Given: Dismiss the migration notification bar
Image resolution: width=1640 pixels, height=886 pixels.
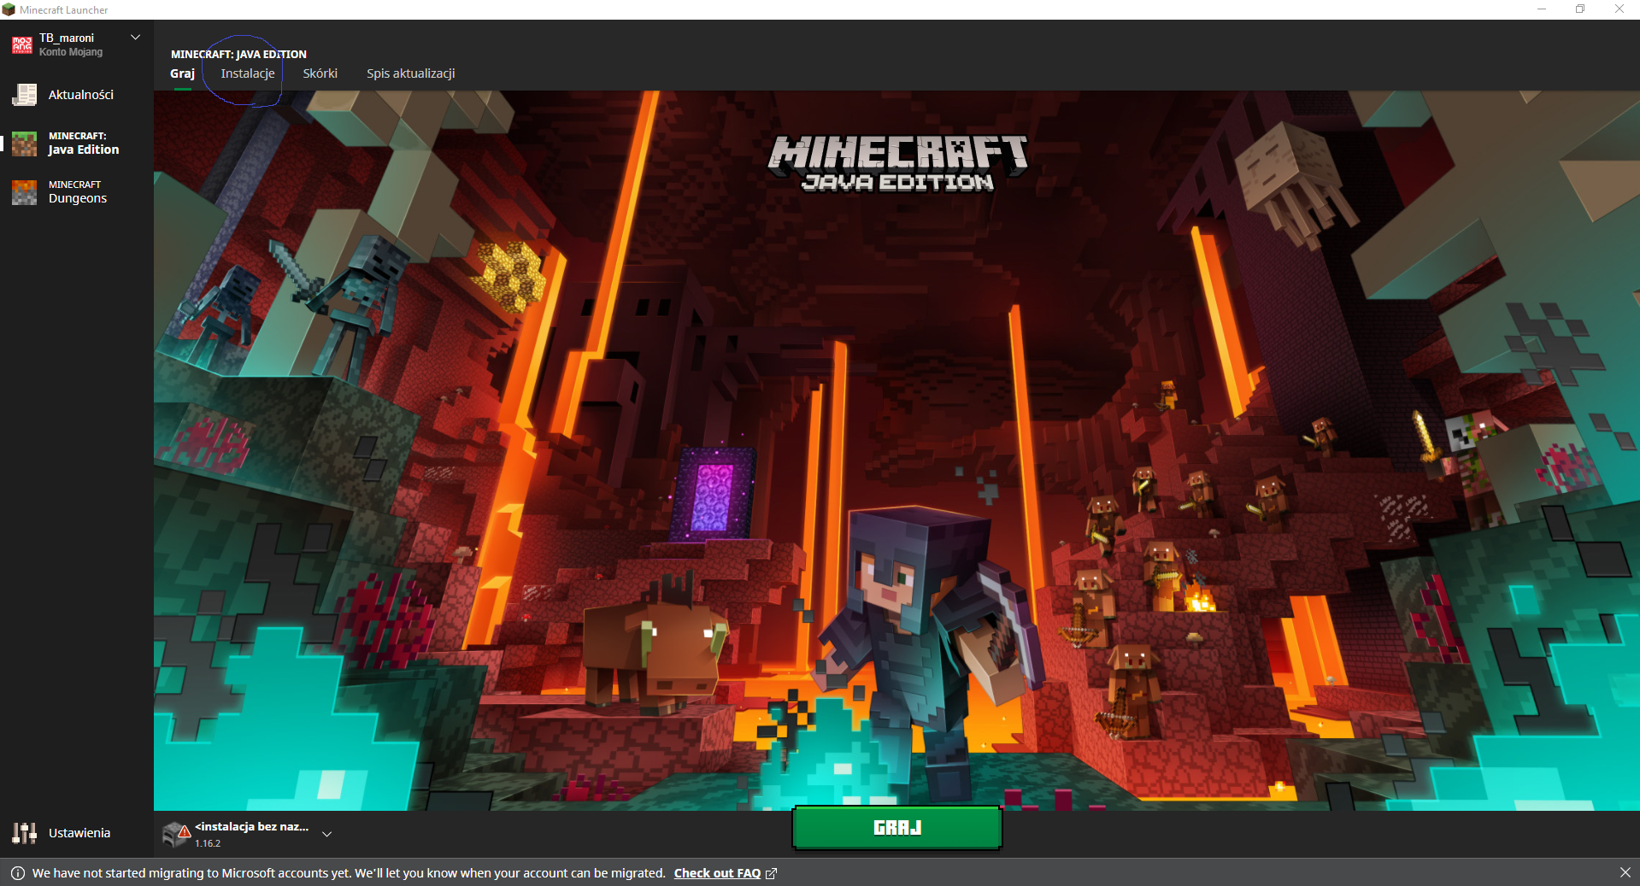Looking at the screenshot, I should 1625,872.
